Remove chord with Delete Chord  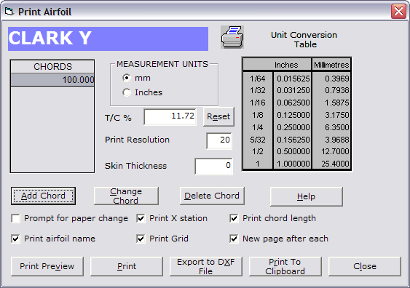pyautogui.click(x=212, y=196)
